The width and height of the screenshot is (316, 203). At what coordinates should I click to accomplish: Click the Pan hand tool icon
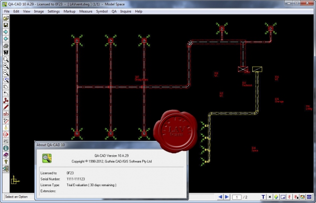click(x=6, y=87)
